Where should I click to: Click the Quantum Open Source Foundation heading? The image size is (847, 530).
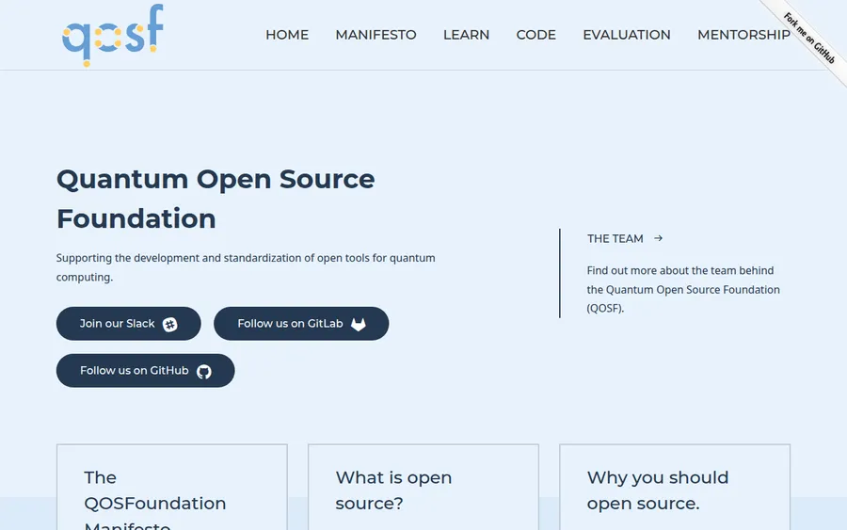point(216,199)
